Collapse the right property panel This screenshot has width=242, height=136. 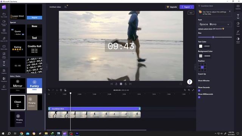coord(195,67)
